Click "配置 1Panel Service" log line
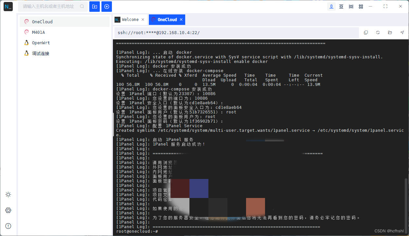The height and width of the screenshot is (236, 409). coord(159,126)
